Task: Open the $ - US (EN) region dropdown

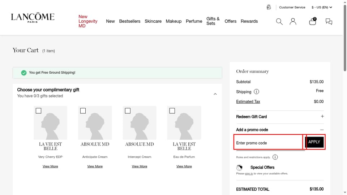Action: tap(322, 7)
